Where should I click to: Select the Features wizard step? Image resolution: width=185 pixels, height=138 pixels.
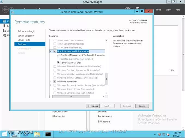[x=30, y=44]
